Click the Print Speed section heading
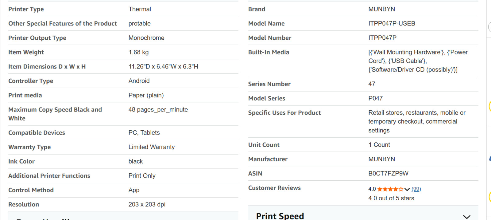 280,216
